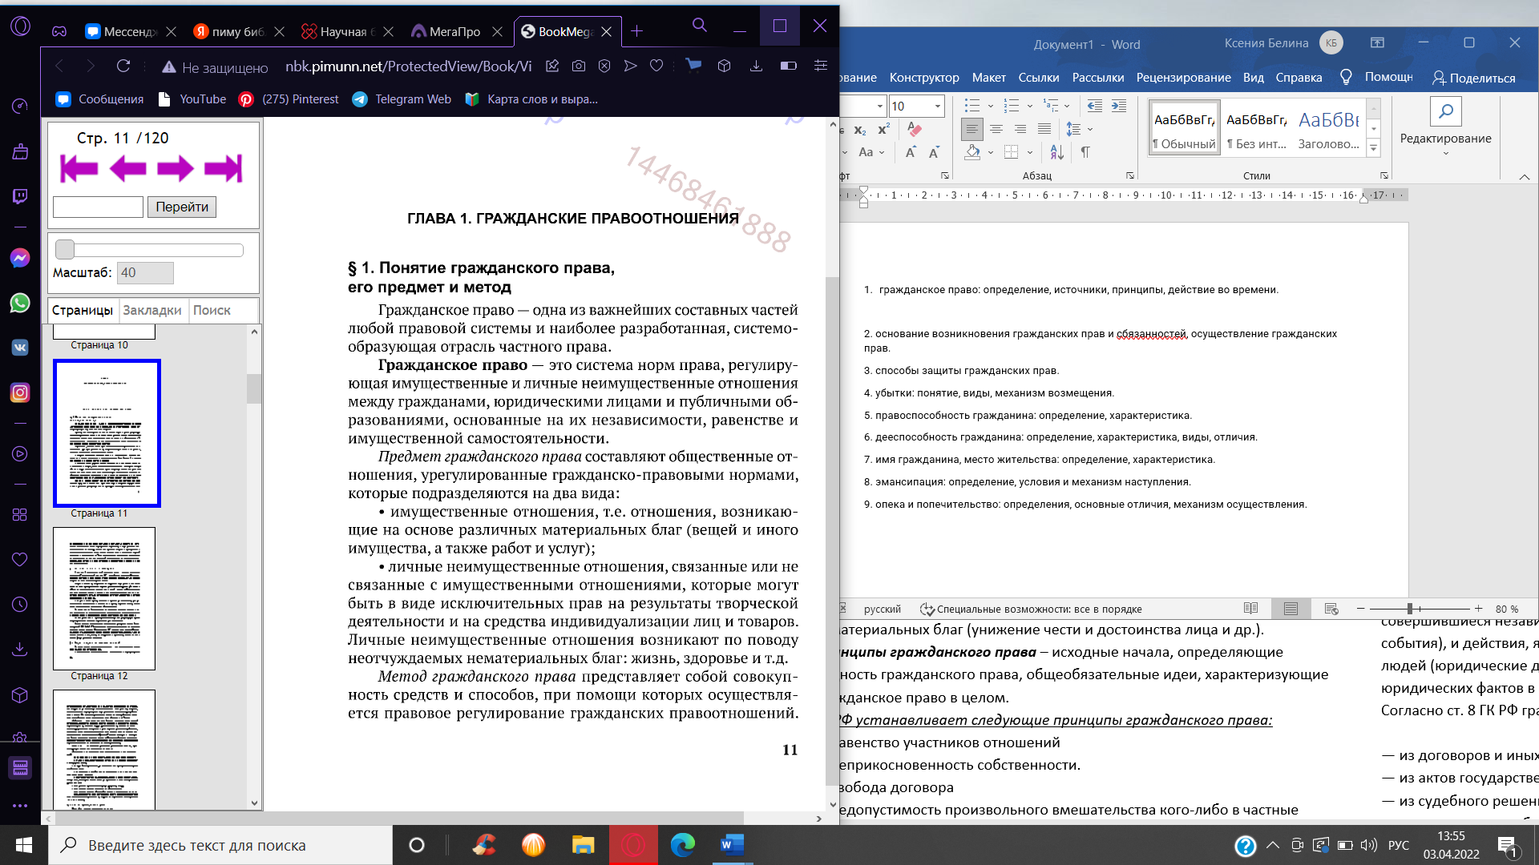Open numbering list dropdown arrow
1539x865 pixels.
pos(1030,106)
